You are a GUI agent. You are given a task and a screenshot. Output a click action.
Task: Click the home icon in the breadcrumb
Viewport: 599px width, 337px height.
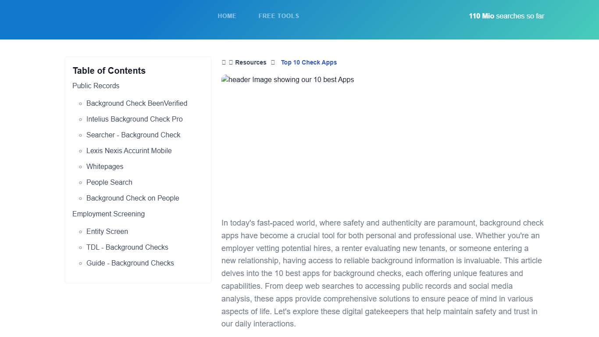pos(224,62)
